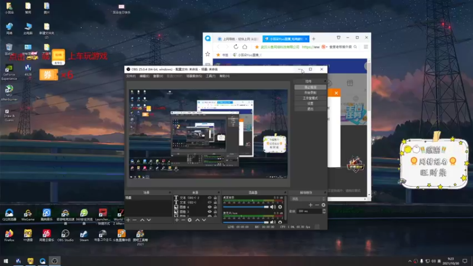
Task: Open source properties gear in Sources panel
Action: [x=189, y=220]
